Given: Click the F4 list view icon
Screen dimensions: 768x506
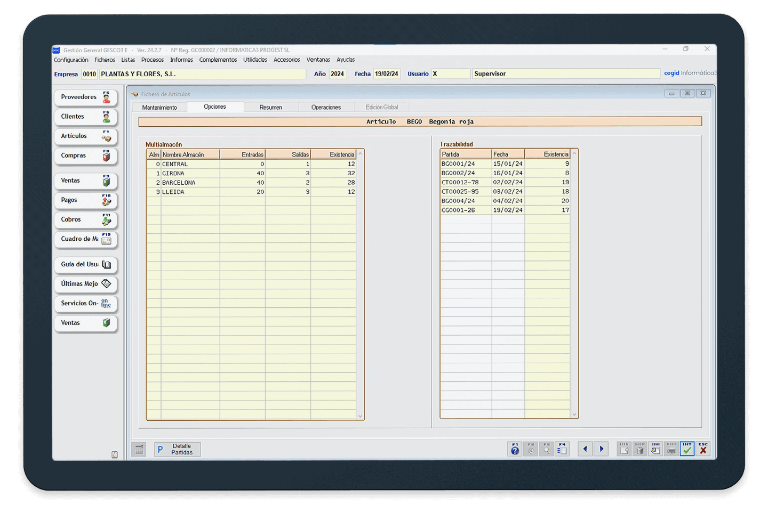Looking at the screenshot, I should point(562,449).
